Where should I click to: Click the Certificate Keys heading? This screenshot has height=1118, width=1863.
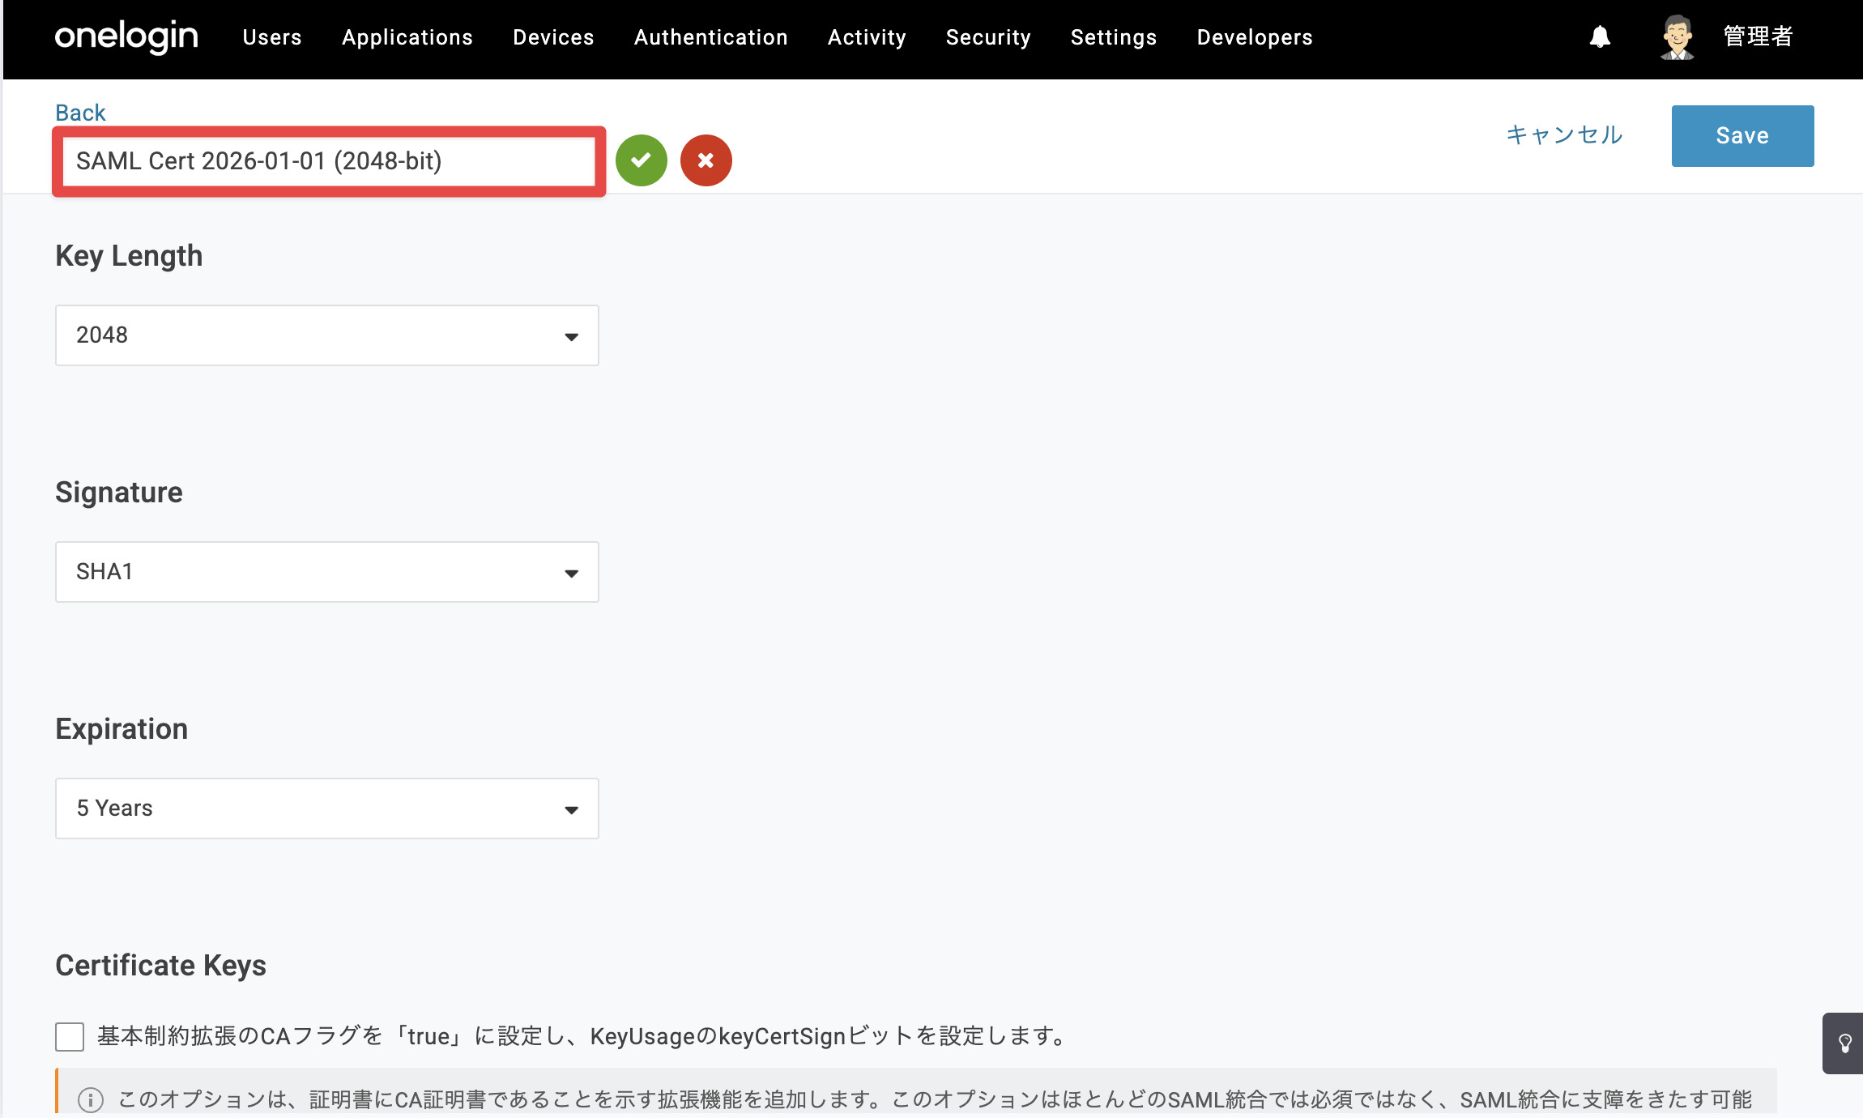pos(160,966)
